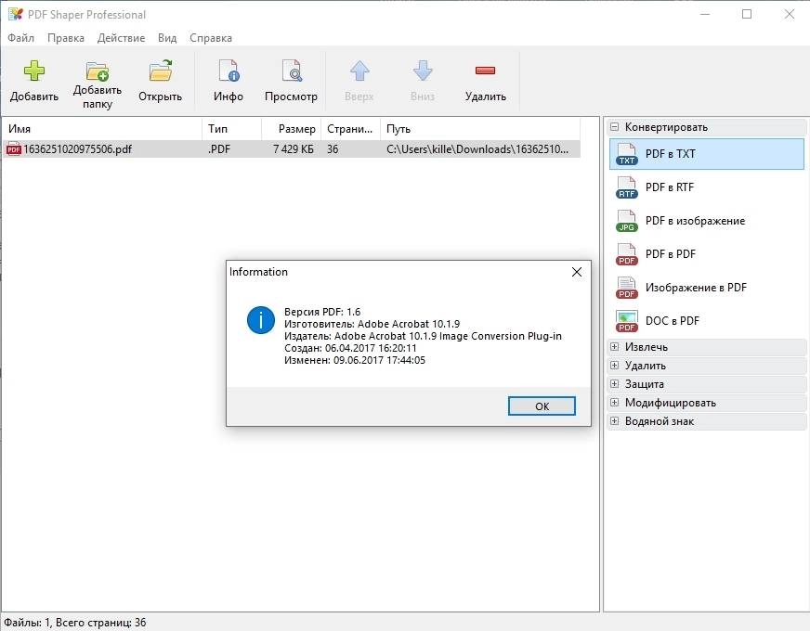Choose the PDF в PDF tool
This screenshot has height=631, width=810.
tap(707, 254)
